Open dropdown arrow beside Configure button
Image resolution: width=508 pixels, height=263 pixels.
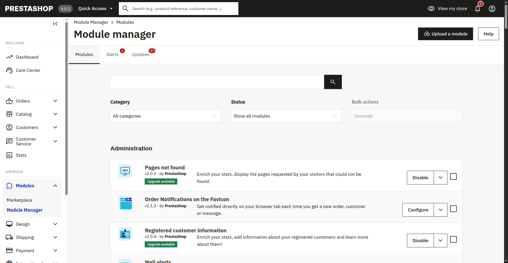point(441,210)
